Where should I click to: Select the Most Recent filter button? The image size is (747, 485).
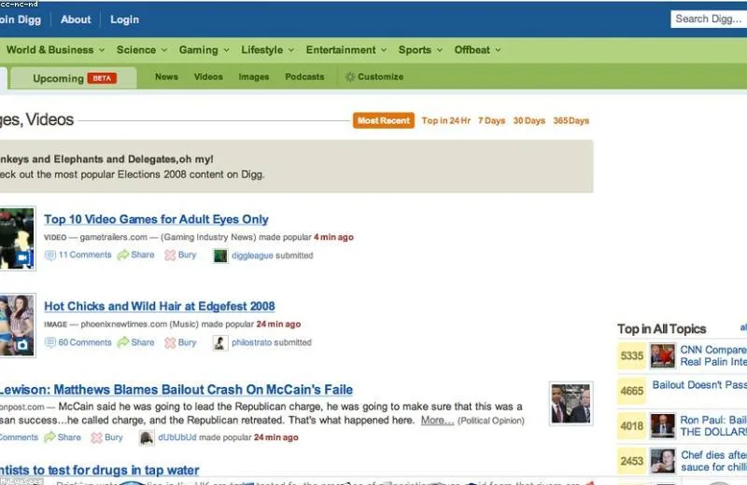[384, 120]
